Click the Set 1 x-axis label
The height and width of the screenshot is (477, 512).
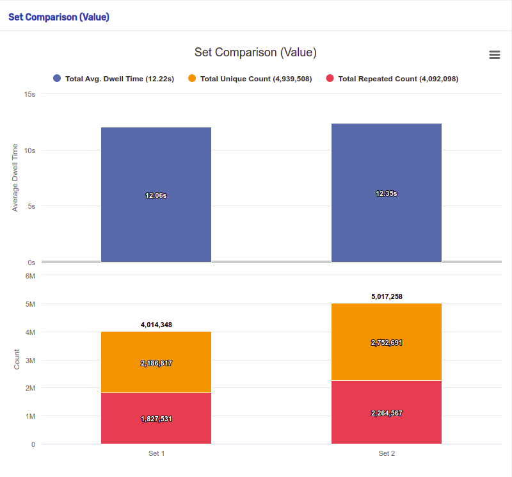pos(156,453)
